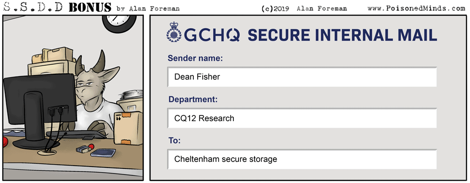470x183 pixels.
Task: Click the SECURE INTERNAL MAIL heading
Action: point(342,35)
